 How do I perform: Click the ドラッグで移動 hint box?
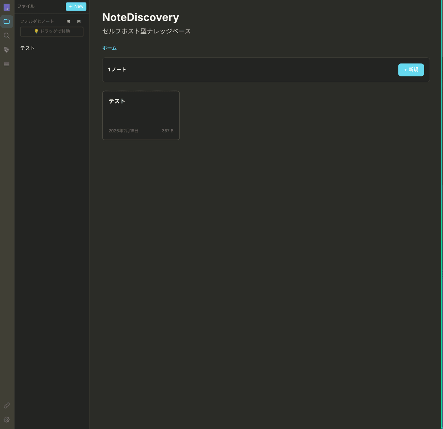[x=52, y=31]
